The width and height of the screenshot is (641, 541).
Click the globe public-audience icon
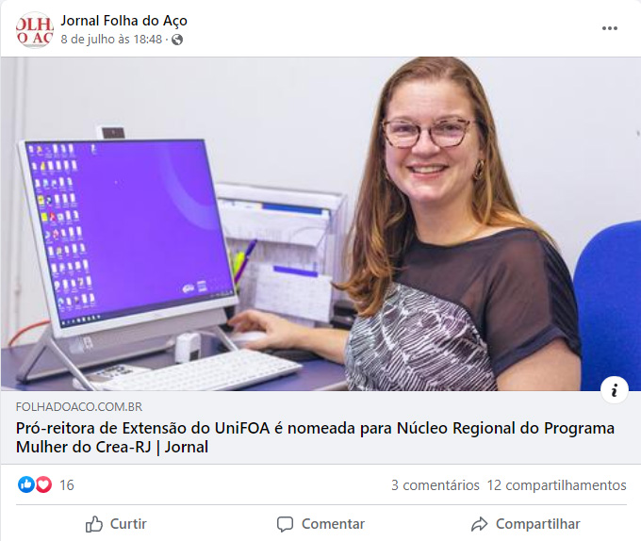(177, 40)
